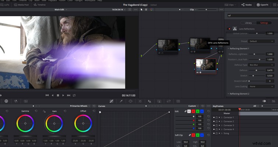Reset all Primaries Wheels
This screenshot has width=278, height=147.
(x=94, y=106)
